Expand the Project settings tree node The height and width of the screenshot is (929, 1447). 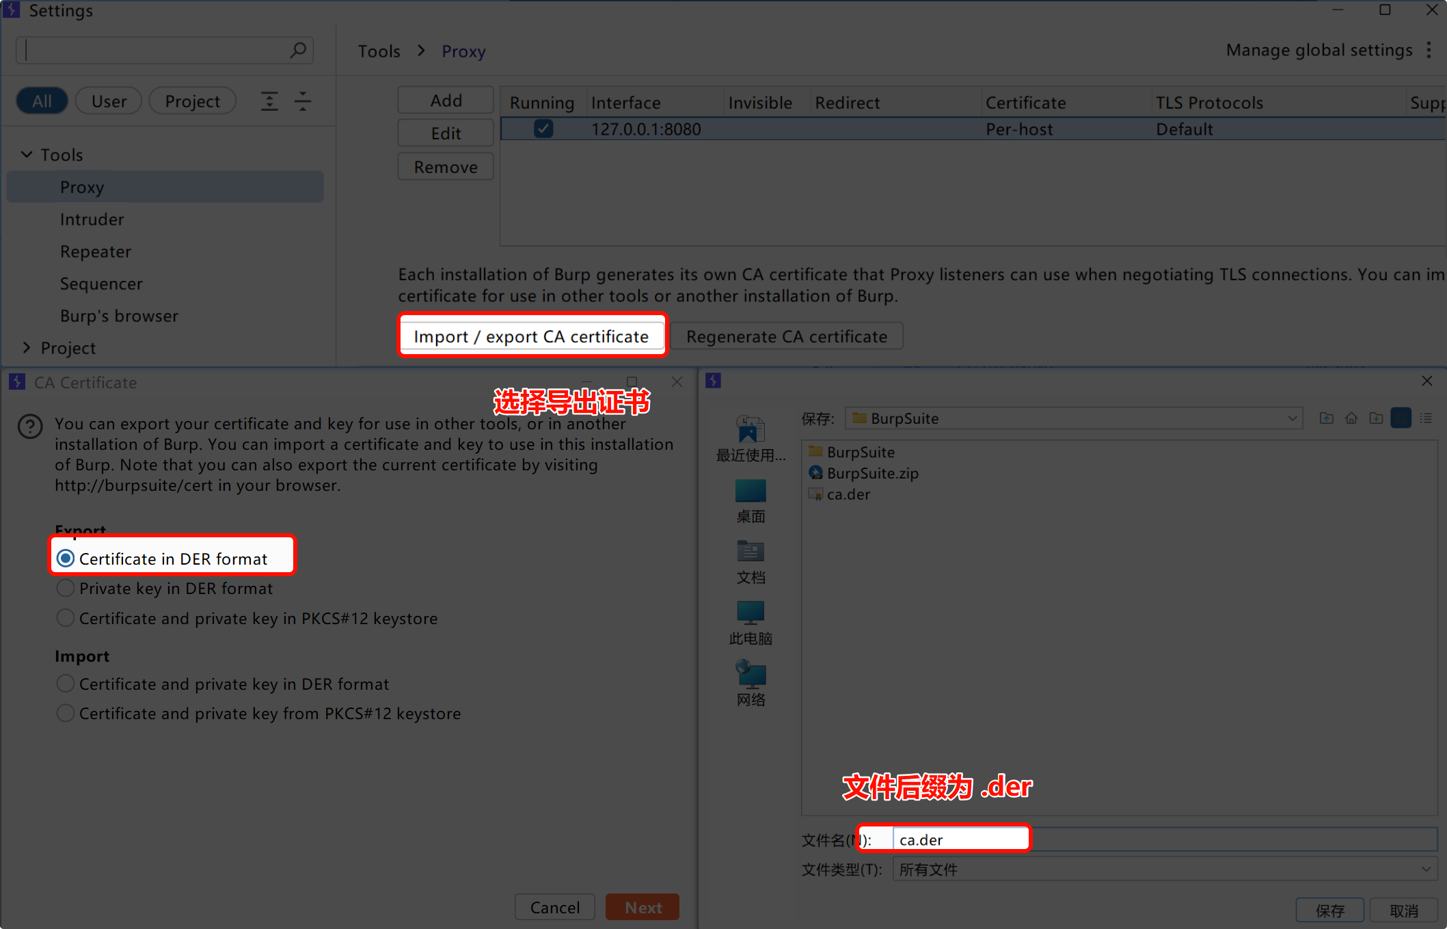click(27, 348)
